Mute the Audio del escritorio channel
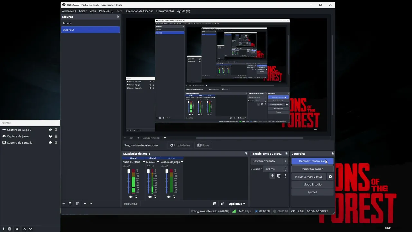412x232 pixels. click(131, 197)
